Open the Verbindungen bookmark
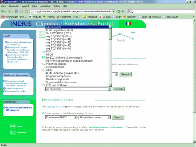196x147 pixels. 14,17
